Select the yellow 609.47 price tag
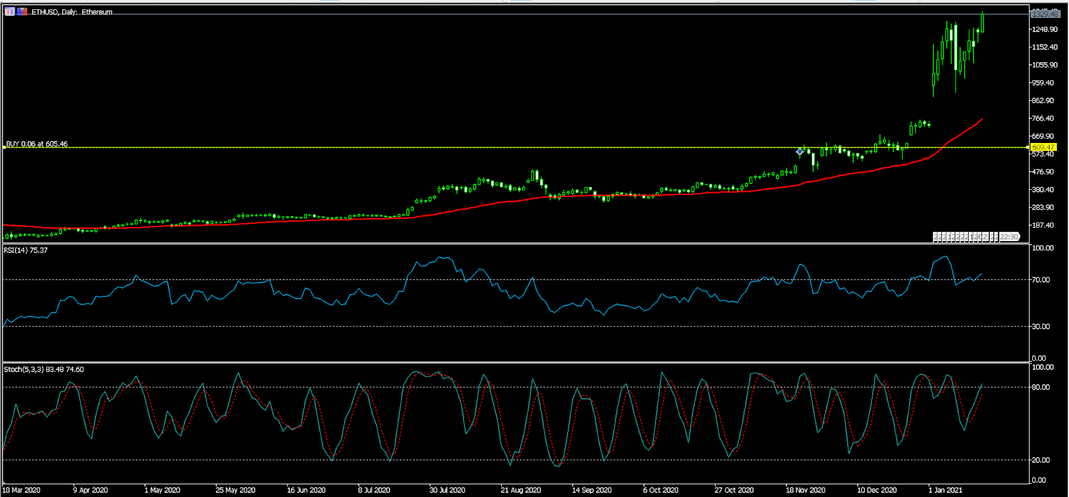The width and height of the screenshot is (1069, 497). tap(1043, 147)
